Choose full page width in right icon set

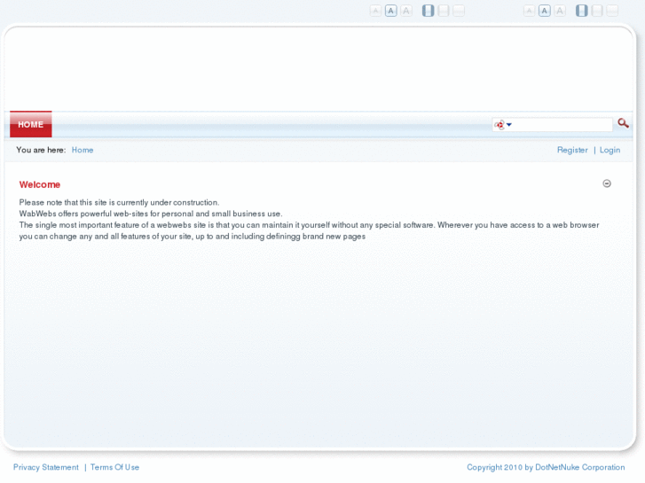(x=612, y=11)
